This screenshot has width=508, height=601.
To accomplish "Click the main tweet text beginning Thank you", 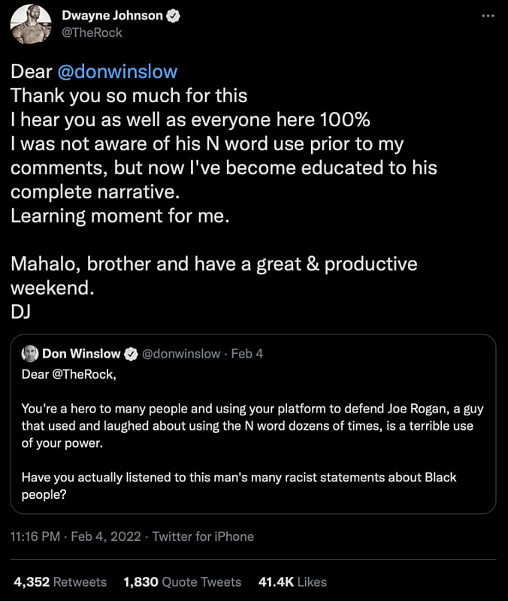I will [129, 96].
